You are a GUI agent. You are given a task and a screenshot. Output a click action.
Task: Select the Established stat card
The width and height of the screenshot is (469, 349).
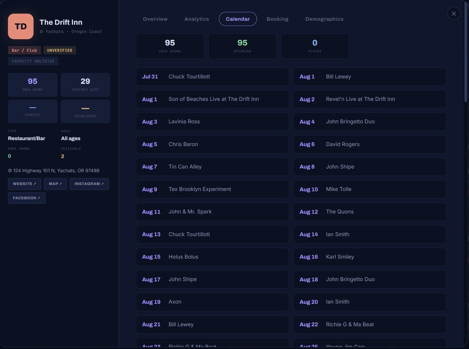tap(85, 111)
